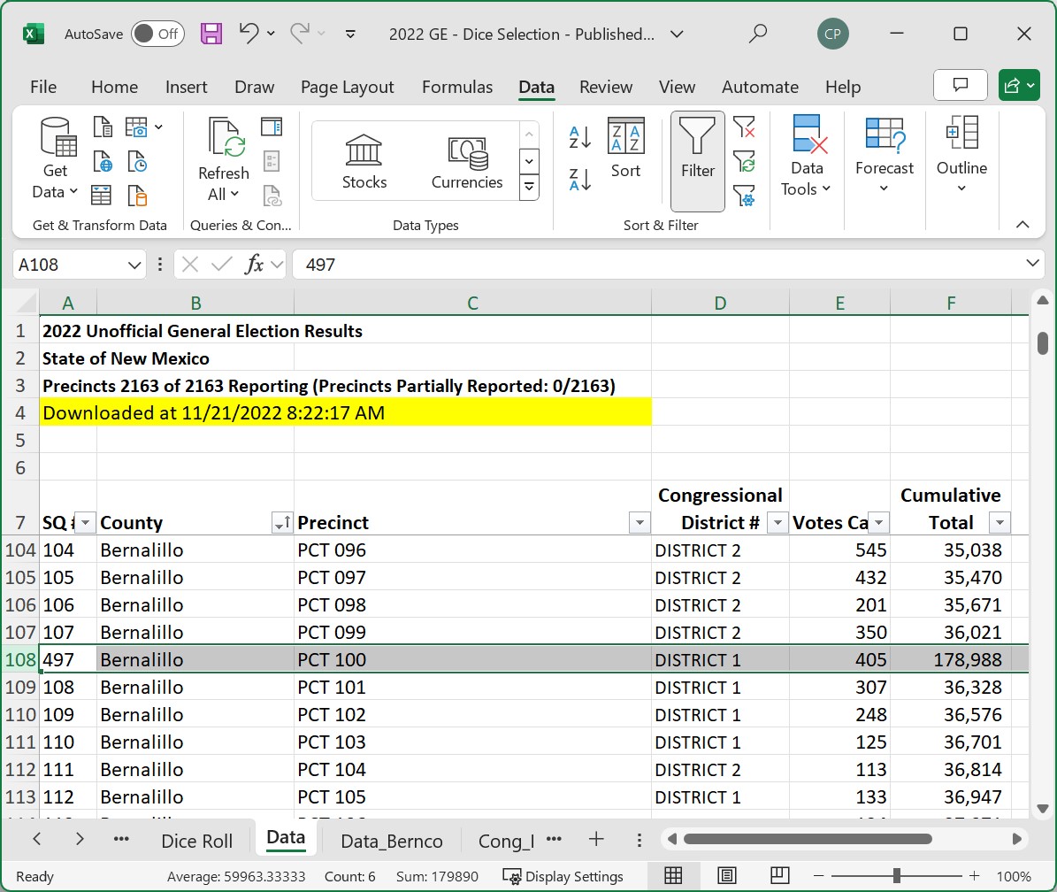The image size is (1057, 892).
Task: Click the Redo arrow icon
Action: [x=300, y=33]
